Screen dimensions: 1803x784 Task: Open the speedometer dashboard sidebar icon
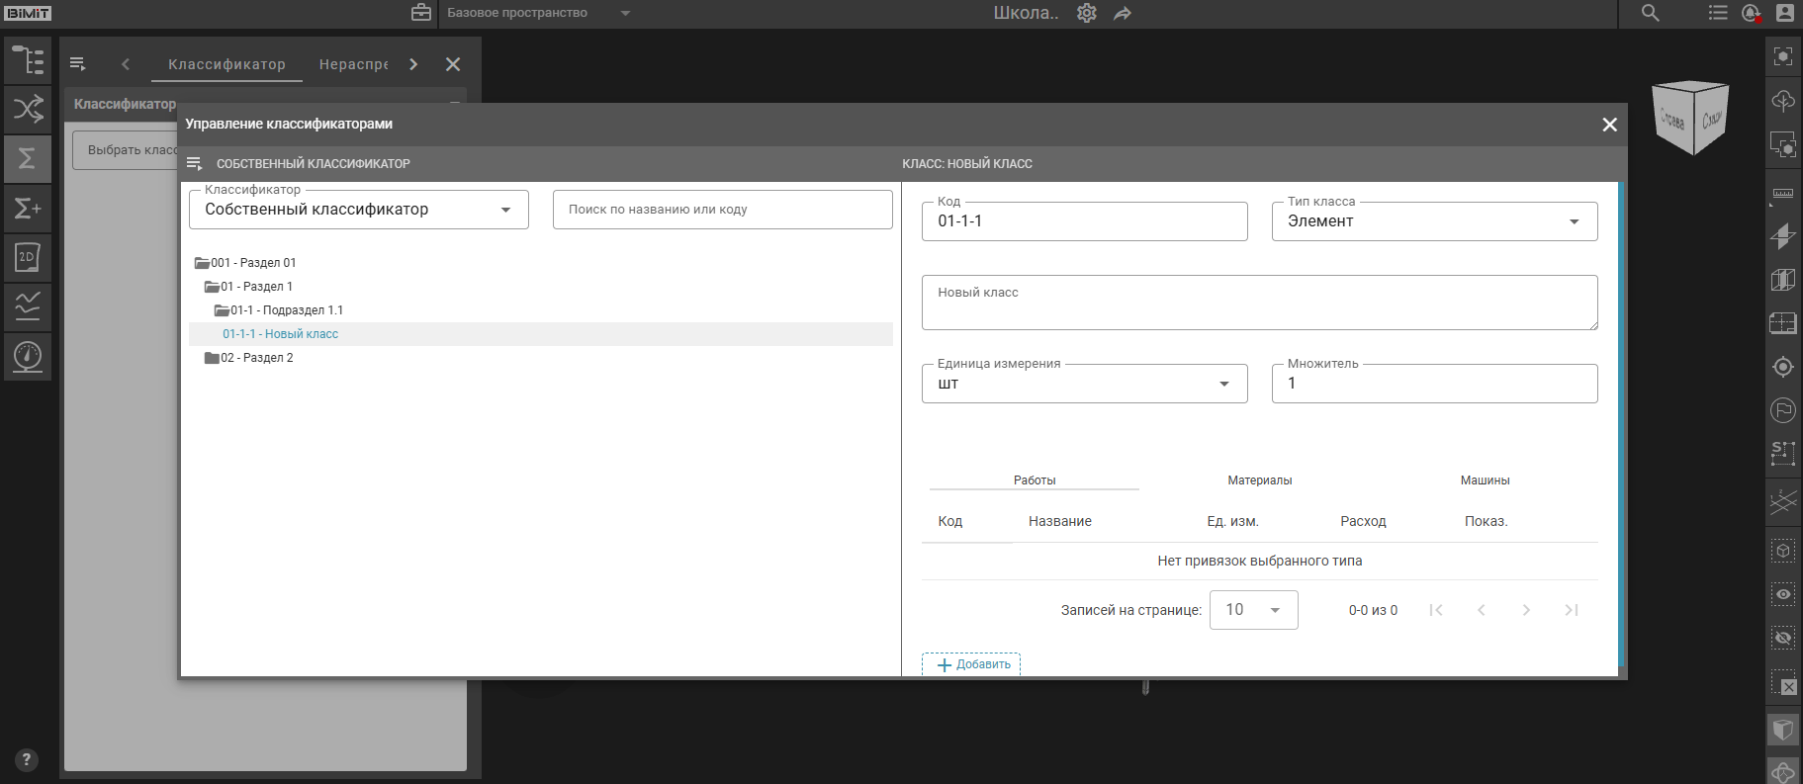(x=28, y=356)
